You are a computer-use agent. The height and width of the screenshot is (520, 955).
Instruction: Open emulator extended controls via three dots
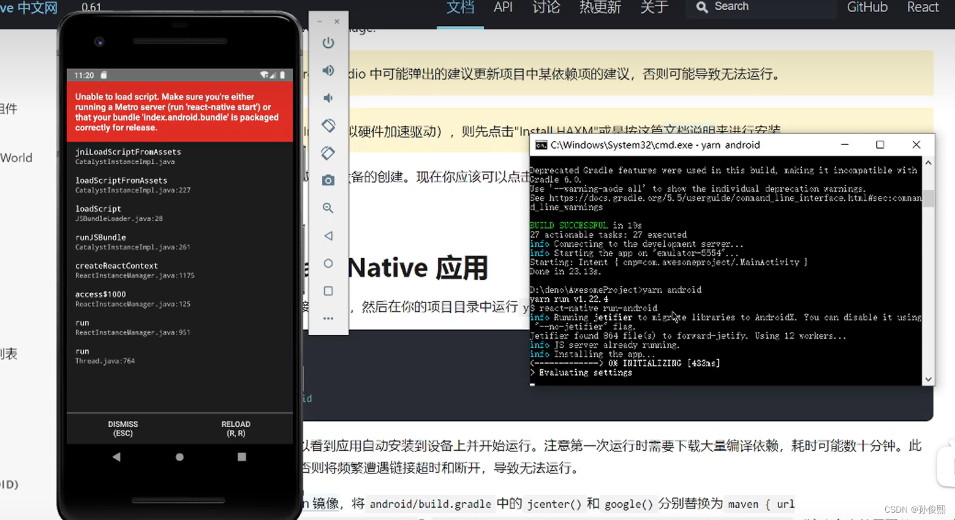[x=328, y=318]
